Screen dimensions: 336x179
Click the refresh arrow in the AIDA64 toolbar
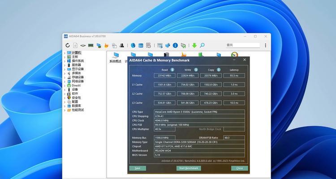coord(68,45)
